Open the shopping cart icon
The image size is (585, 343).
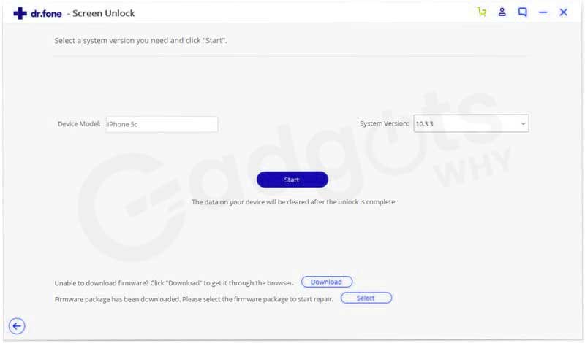click(482, 12)
